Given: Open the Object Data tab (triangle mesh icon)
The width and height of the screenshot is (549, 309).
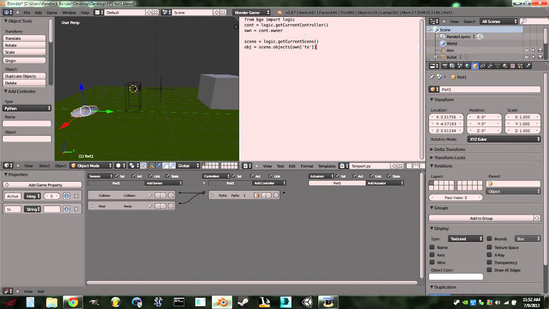Looking at the screenshot, I should pos(498,66).
